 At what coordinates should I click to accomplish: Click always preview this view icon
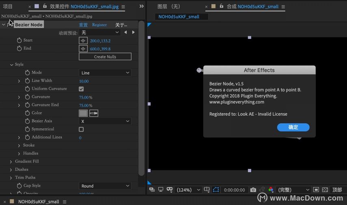[x=152, y=190]
